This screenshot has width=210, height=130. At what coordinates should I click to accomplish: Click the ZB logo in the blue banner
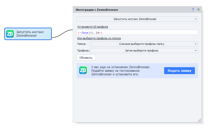83,71
